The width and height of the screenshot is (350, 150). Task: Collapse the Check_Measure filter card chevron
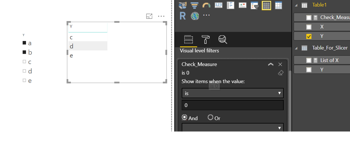click(x=271, y=64)
